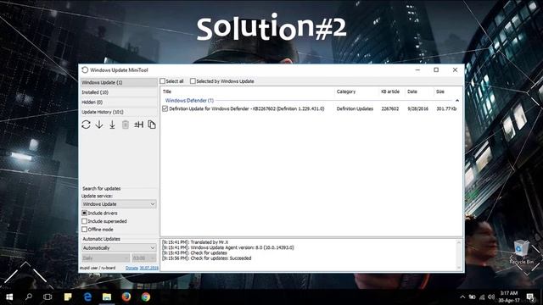Launch Sticky Notes from the taskbar
543x305 pixels.
(x=68, y=297)
